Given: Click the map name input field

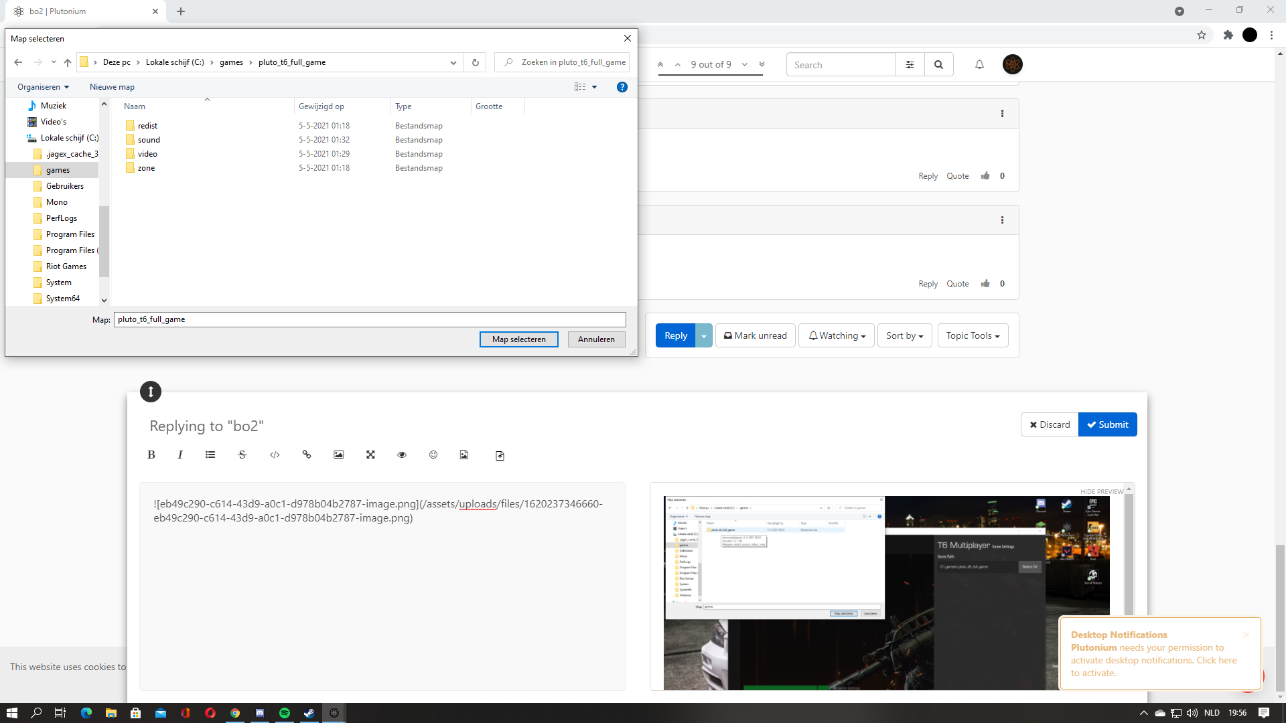Looking at the screenshot, I should click(369, 319).
